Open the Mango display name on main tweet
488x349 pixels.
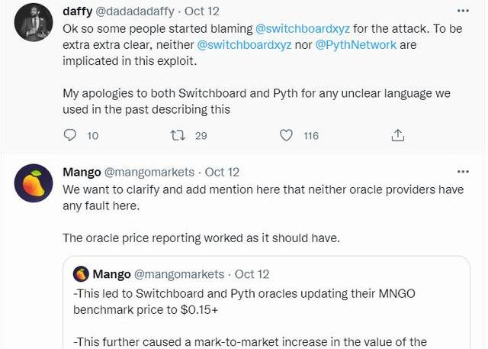pyautogui.click(x=82, y=172)
